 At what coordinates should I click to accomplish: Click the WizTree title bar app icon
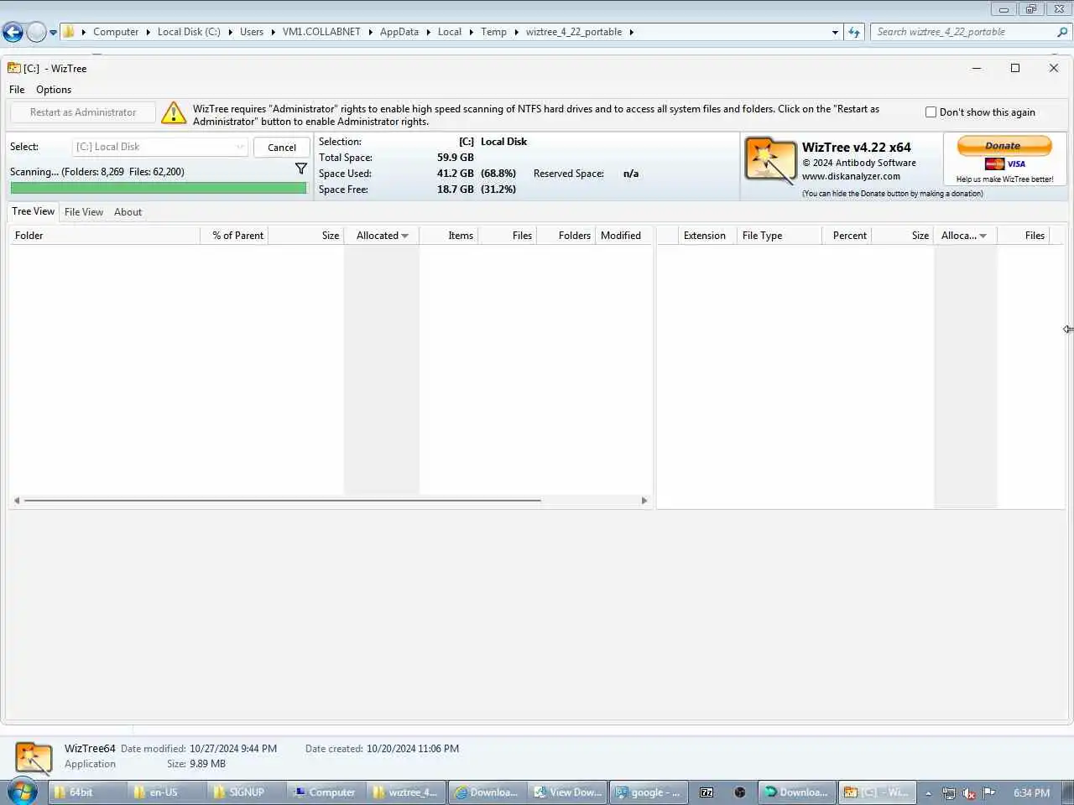(x=14, y=68)
